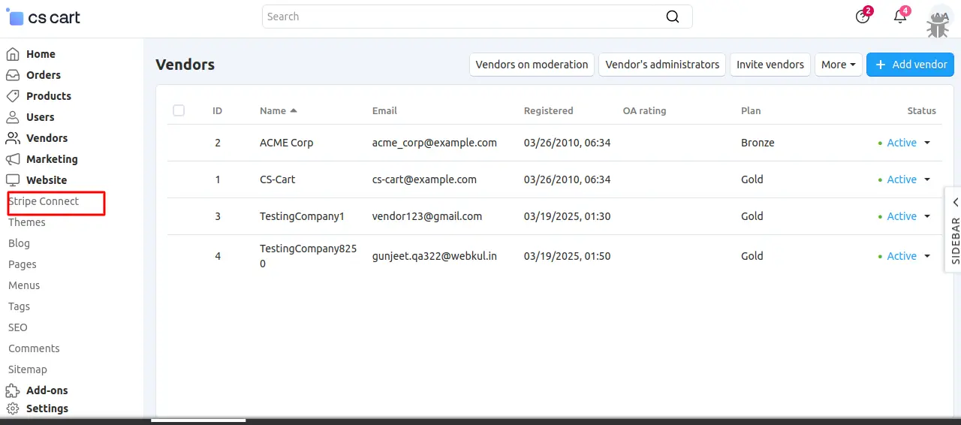Click the Add vendor button
Viewport: 961px width, 425px height.
910,65
